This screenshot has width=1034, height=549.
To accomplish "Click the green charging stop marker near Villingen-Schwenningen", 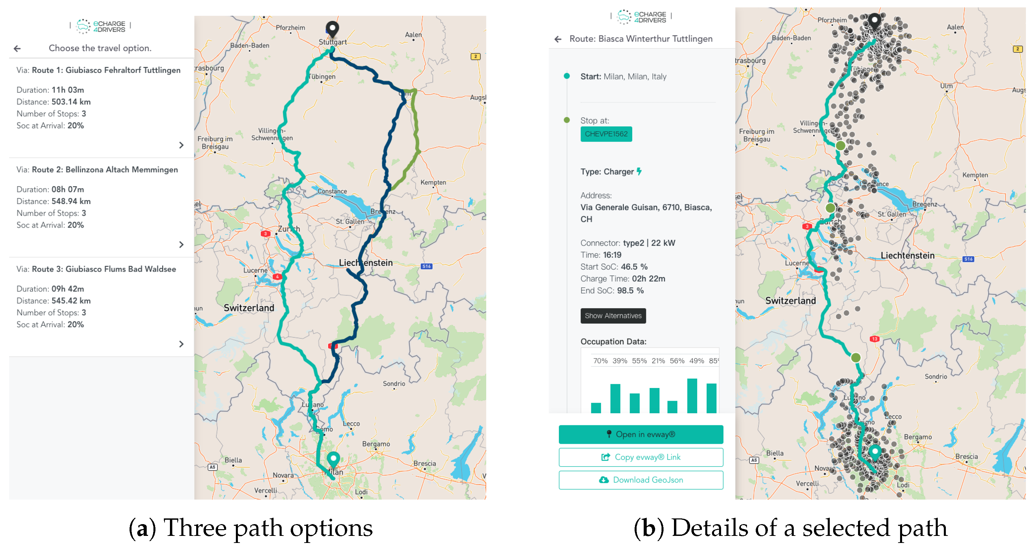I will (840, 146).
